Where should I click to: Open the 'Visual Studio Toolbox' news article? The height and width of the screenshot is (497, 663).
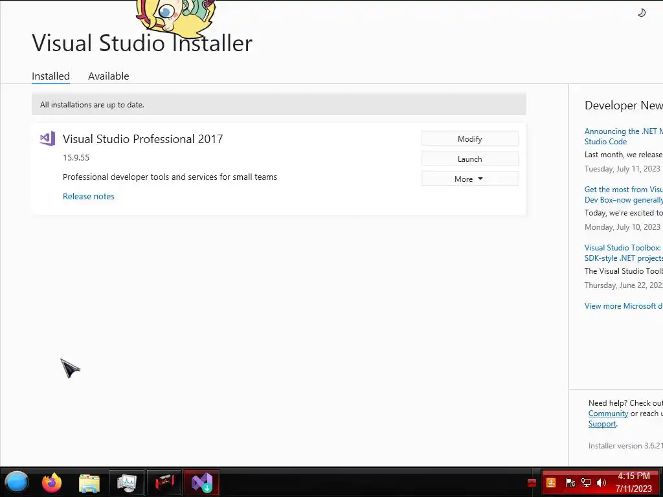coord(624,253)
